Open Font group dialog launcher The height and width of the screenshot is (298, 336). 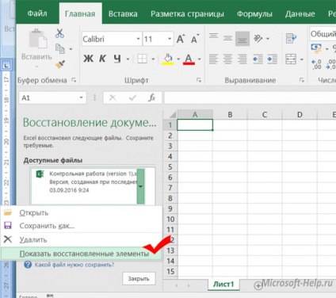click(x=199, y=80)
